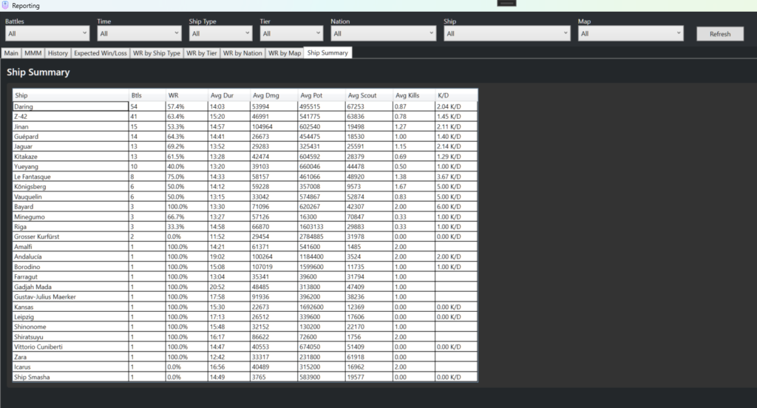Screen dimensions: 757x408
Task: Select the Daring ship row cell
Action: 71,107
